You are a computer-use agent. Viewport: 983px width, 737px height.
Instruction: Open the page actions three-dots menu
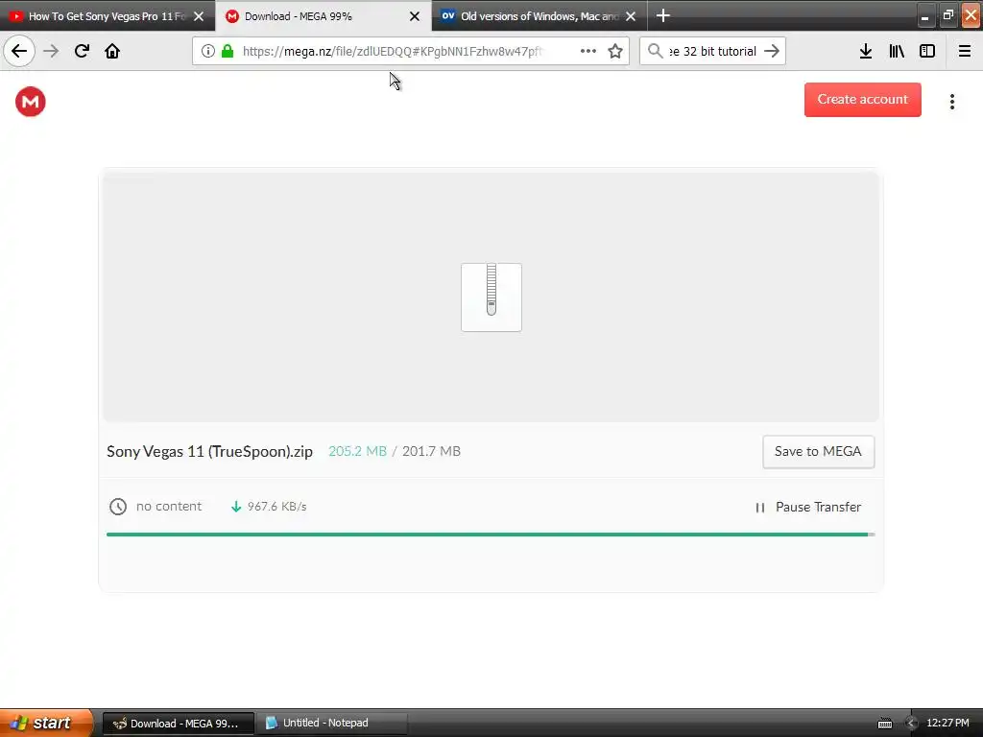pos(588,51)
